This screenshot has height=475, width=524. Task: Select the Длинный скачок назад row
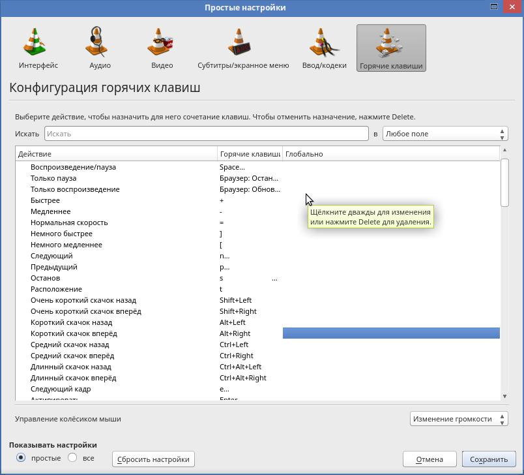click(257, 367)
